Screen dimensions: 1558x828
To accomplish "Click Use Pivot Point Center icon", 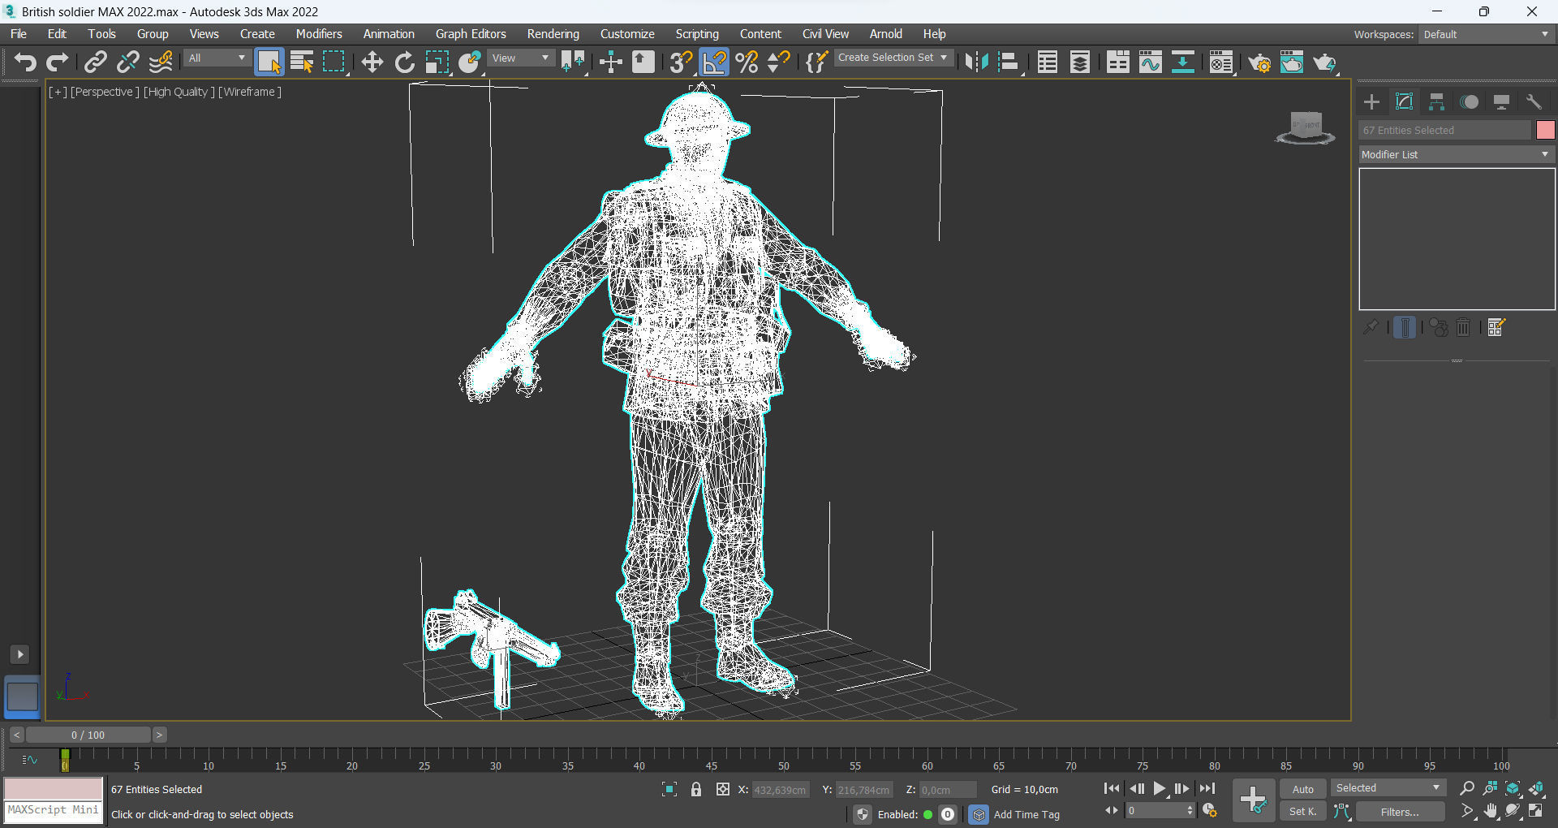I will tap(573, 63).
